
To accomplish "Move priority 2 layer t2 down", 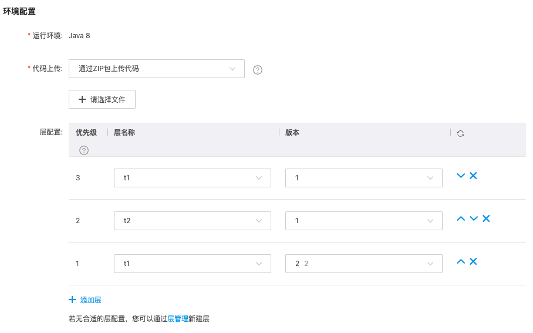I will pos(474,218).
